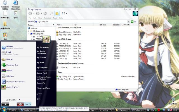This screenshot has width=179, height=112.
Task: Open the Help menu
Action: point(61,18)
